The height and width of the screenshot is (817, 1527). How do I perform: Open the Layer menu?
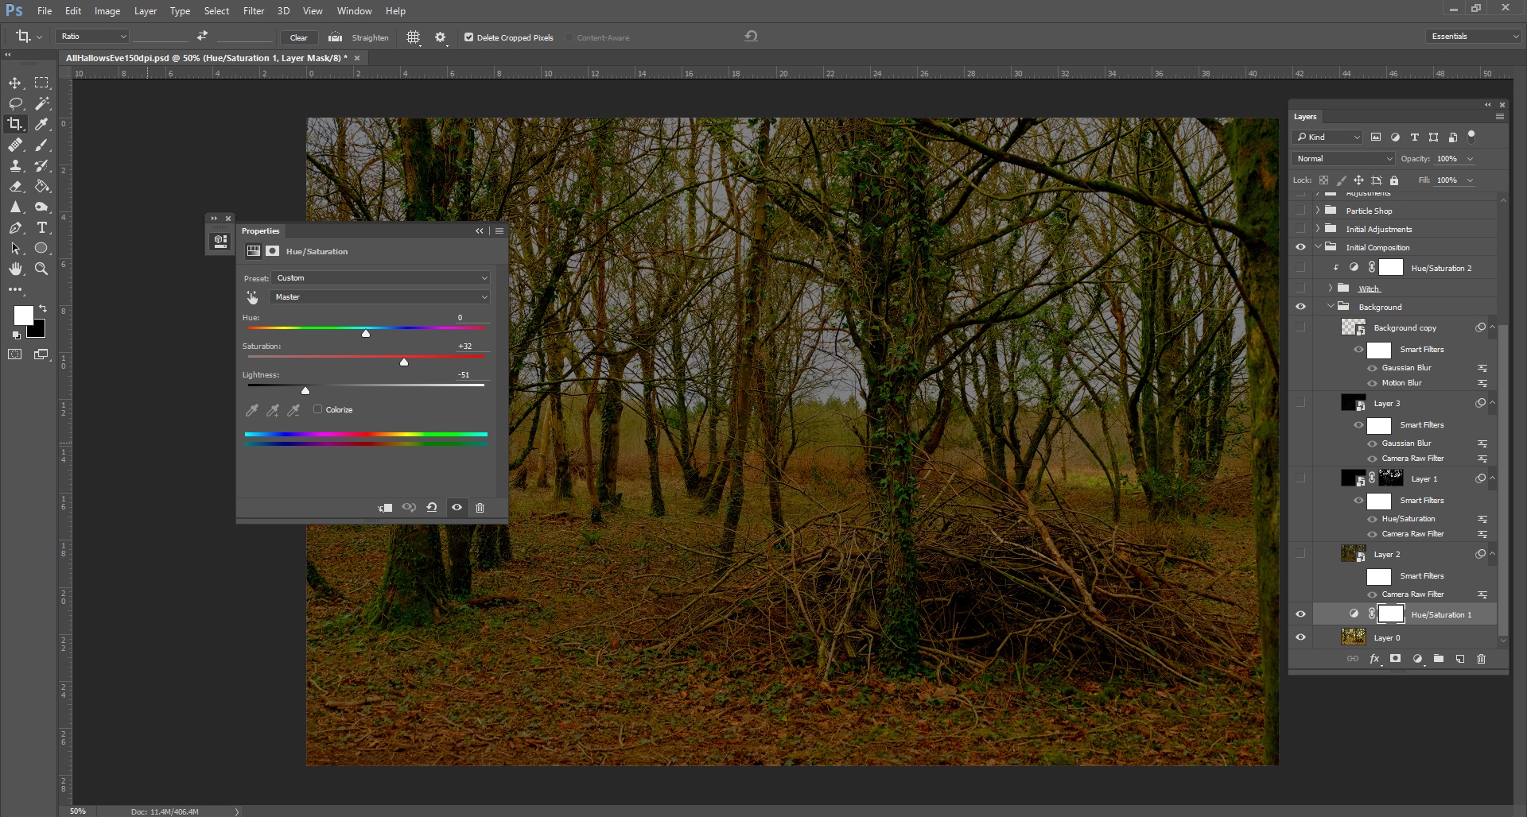(145, 11)
